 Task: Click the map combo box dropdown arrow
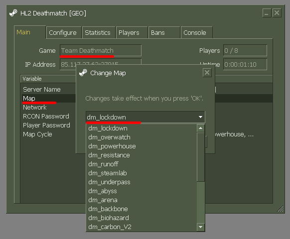pos(200,117)
